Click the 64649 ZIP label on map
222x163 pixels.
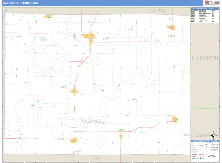(44, 39)
